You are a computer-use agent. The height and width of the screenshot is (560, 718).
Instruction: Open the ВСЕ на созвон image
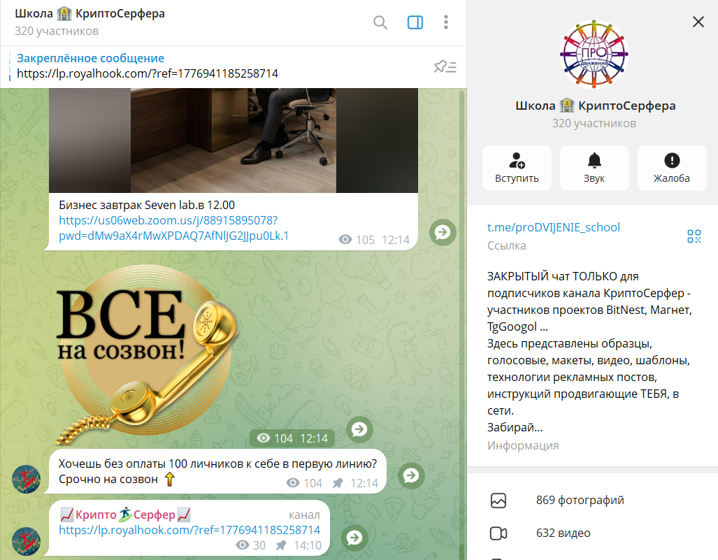tap(147, 355)
